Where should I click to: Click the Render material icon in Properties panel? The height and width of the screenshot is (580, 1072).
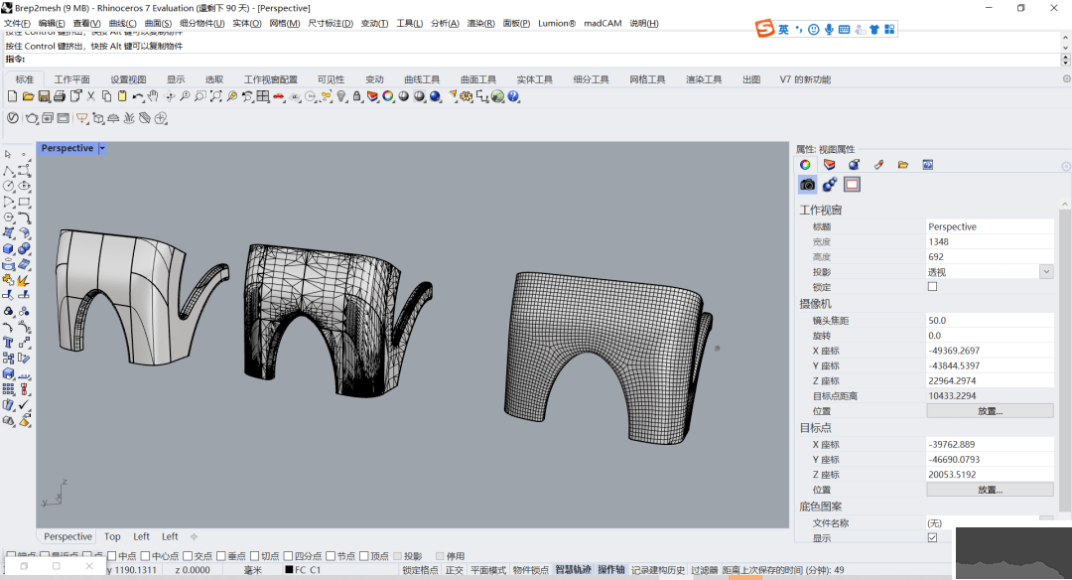854,164
